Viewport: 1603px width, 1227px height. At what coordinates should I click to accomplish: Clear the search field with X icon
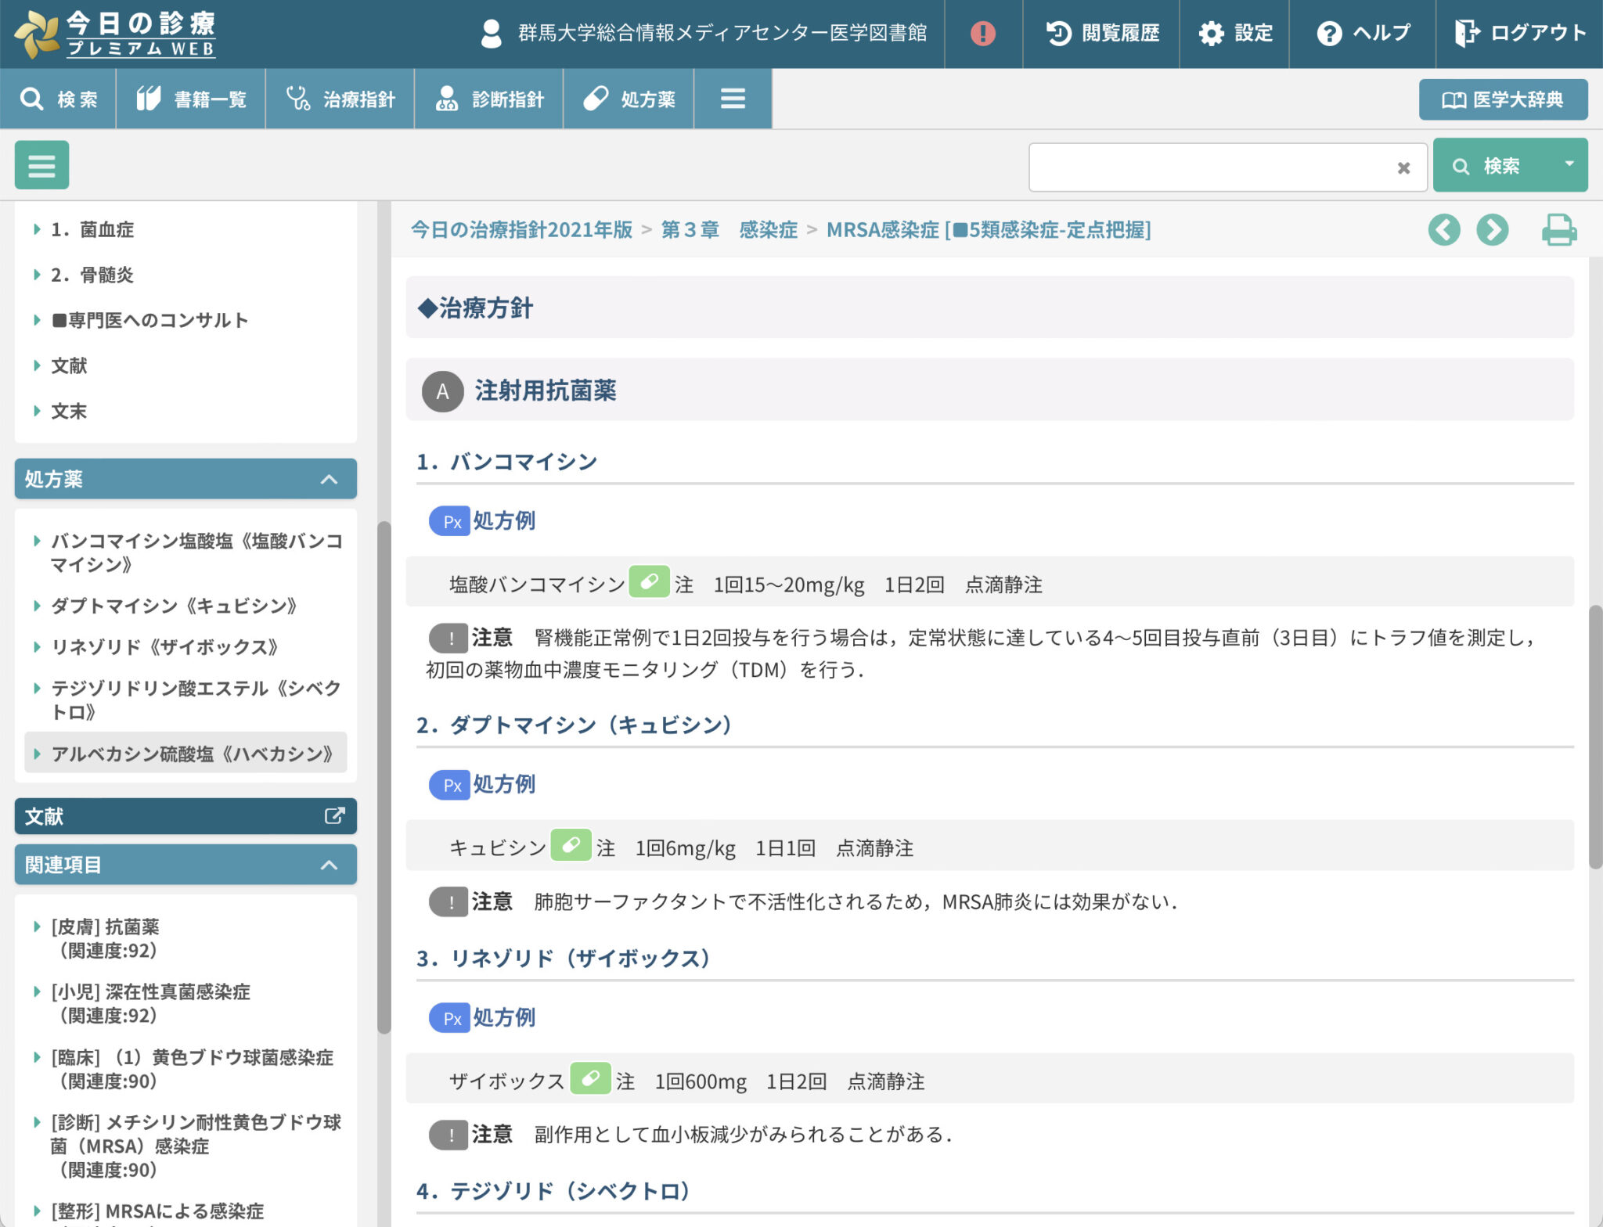coord(1403,167)
